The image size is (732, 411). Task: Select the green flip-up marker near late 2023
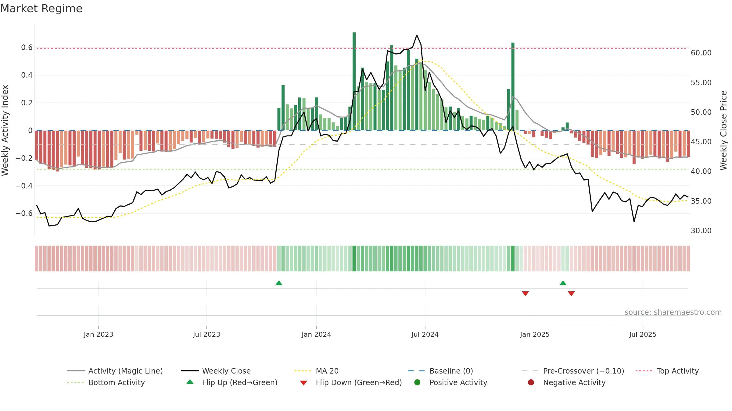[279, 283]
